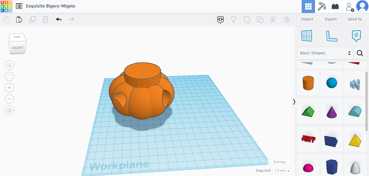369x176 pixels.
Task: Click the zoom out button
Action: click(9, 99)
